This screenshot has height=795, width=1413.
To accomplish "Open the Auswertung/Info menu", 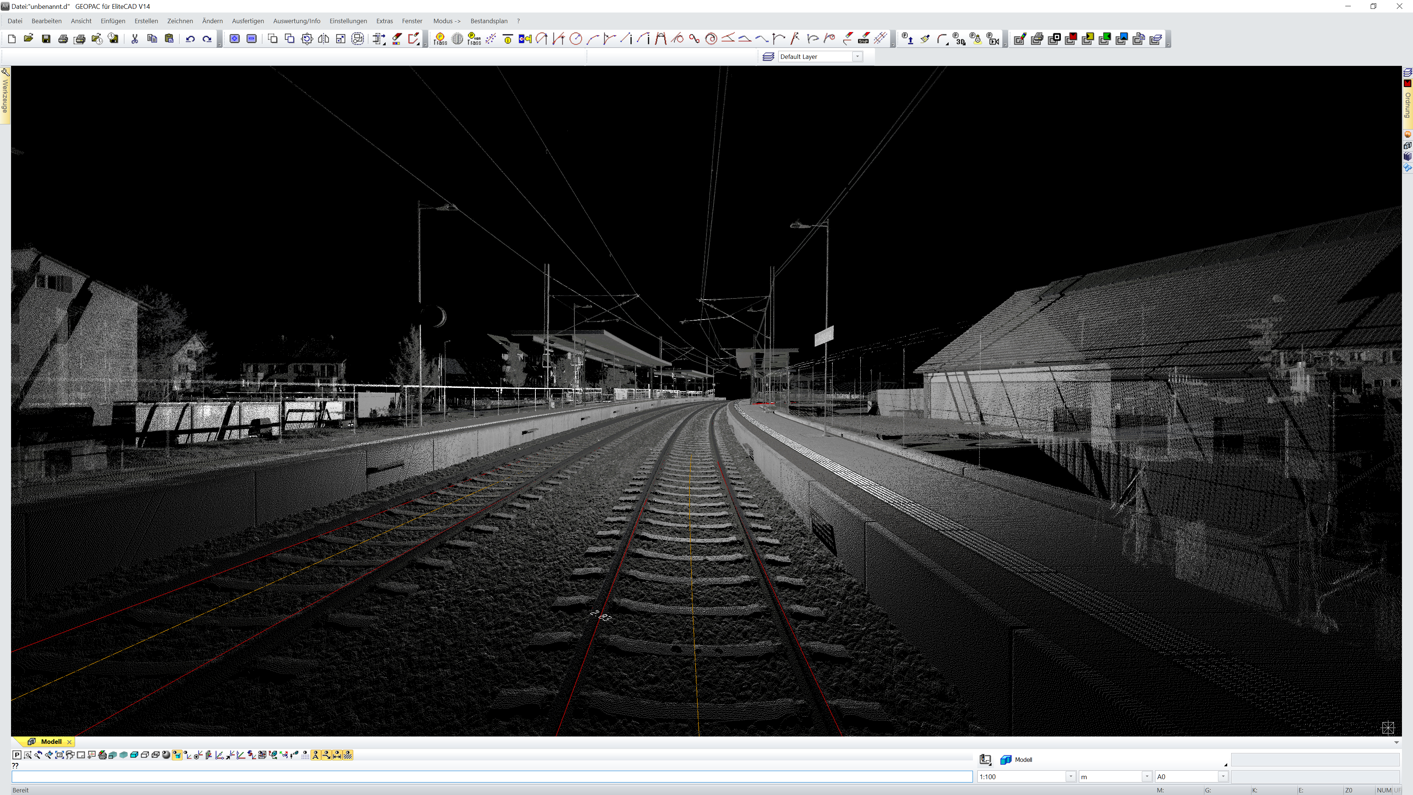I will (296, 21).
